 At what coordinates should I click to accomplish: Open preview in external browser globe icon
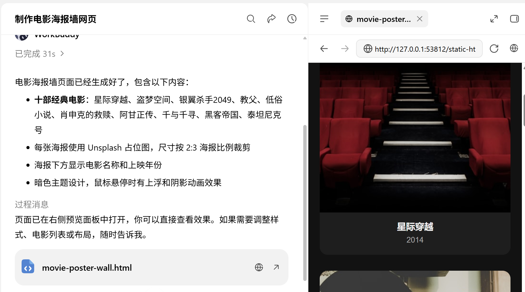pyautogui.click(x=514, y=48)
